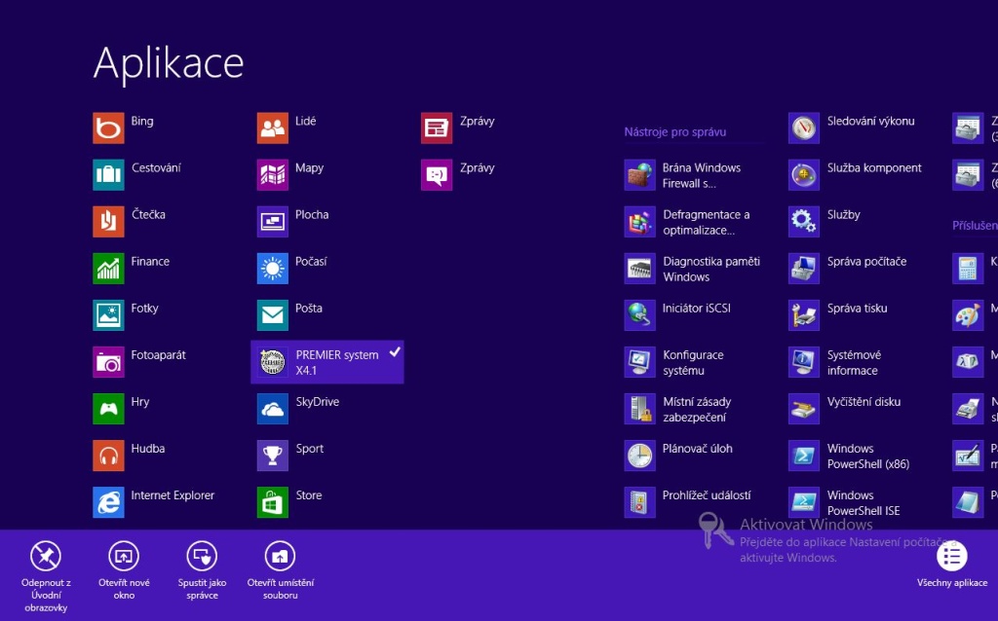Open the red Zprávy news app icon
This screenshot has width=998, height=621.
click(437, 128)
